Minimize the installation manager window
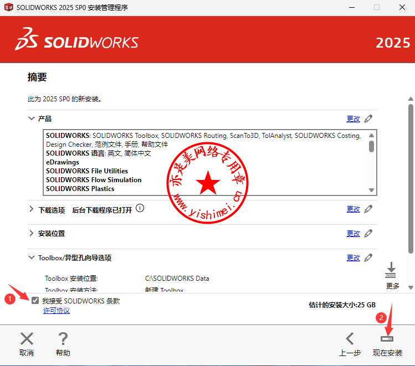Screen dimensions: 415x366 click(x=352, y=7)
